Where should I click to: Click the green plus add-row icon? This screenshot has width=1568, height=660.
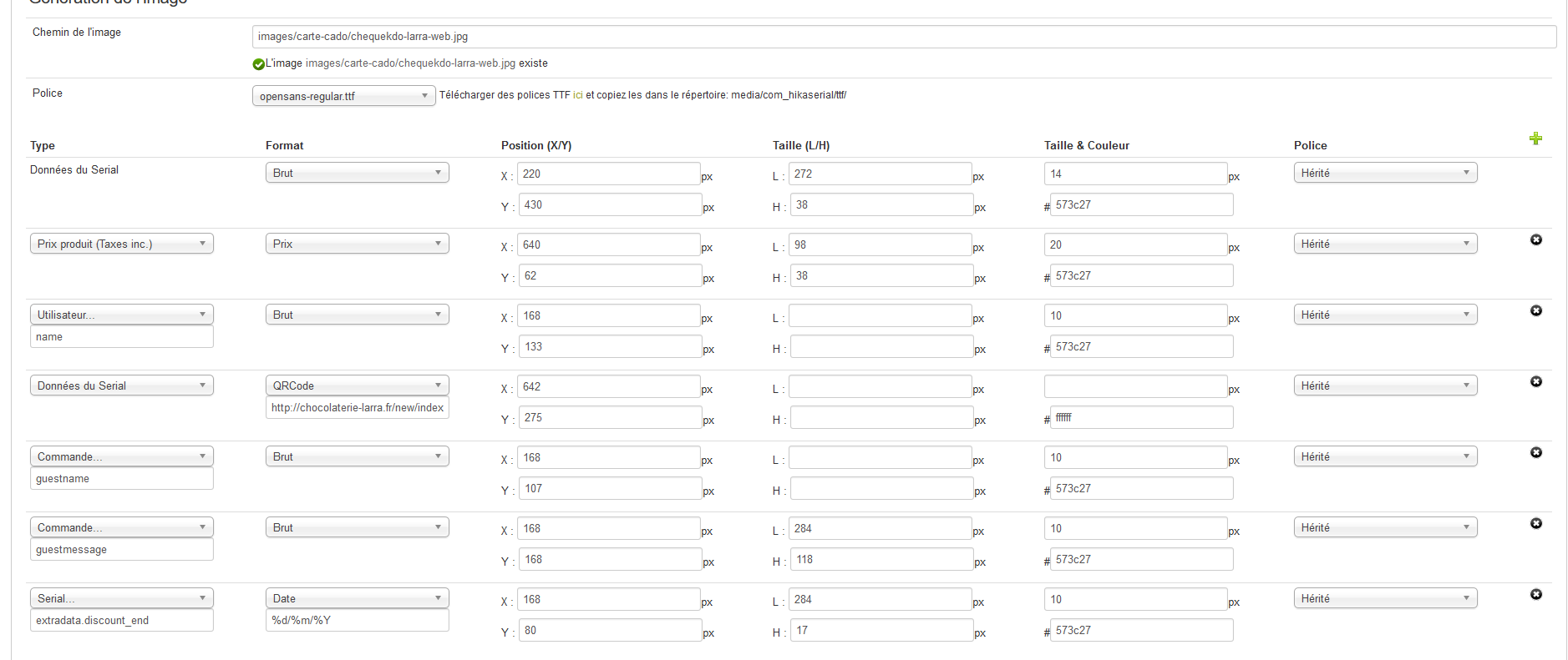coord(1535,139)
